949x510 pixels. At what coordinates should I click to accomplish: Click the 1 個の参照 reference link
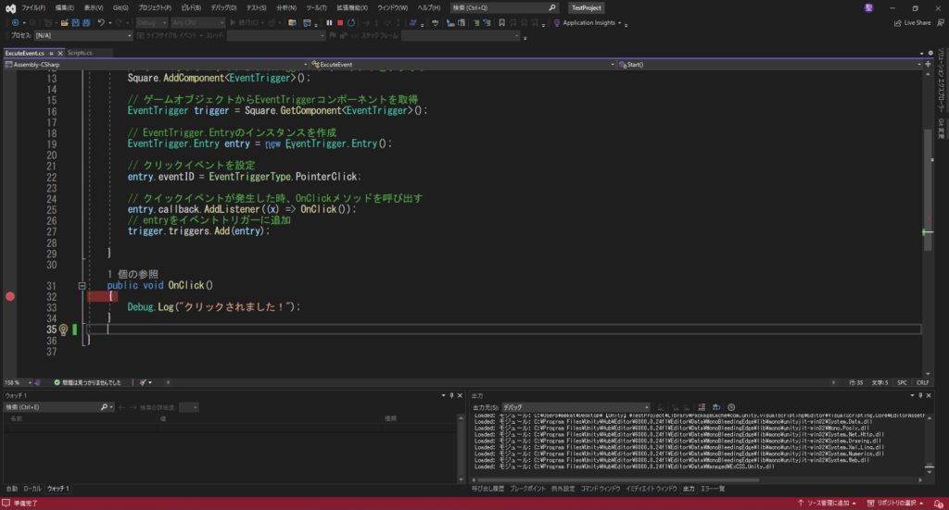[x=133, y=274]
